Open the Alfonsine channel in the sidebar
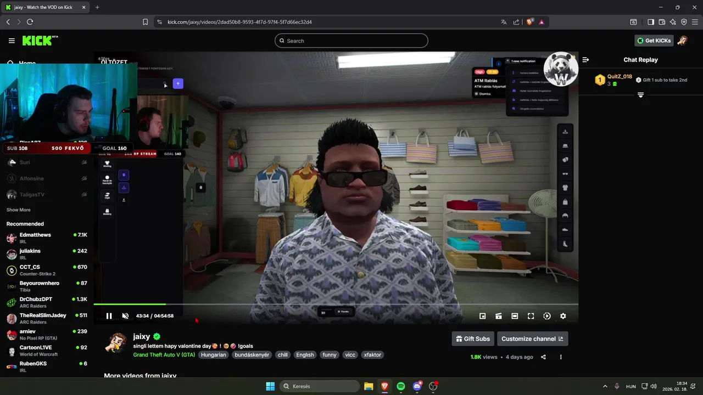This screenshot has height=395, width=703. [47, 178]
